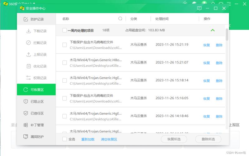Image resolution: width=249 pixels, height=156 pixels.
Task: Click the 360 logo in main window
Action: [5, 4]
